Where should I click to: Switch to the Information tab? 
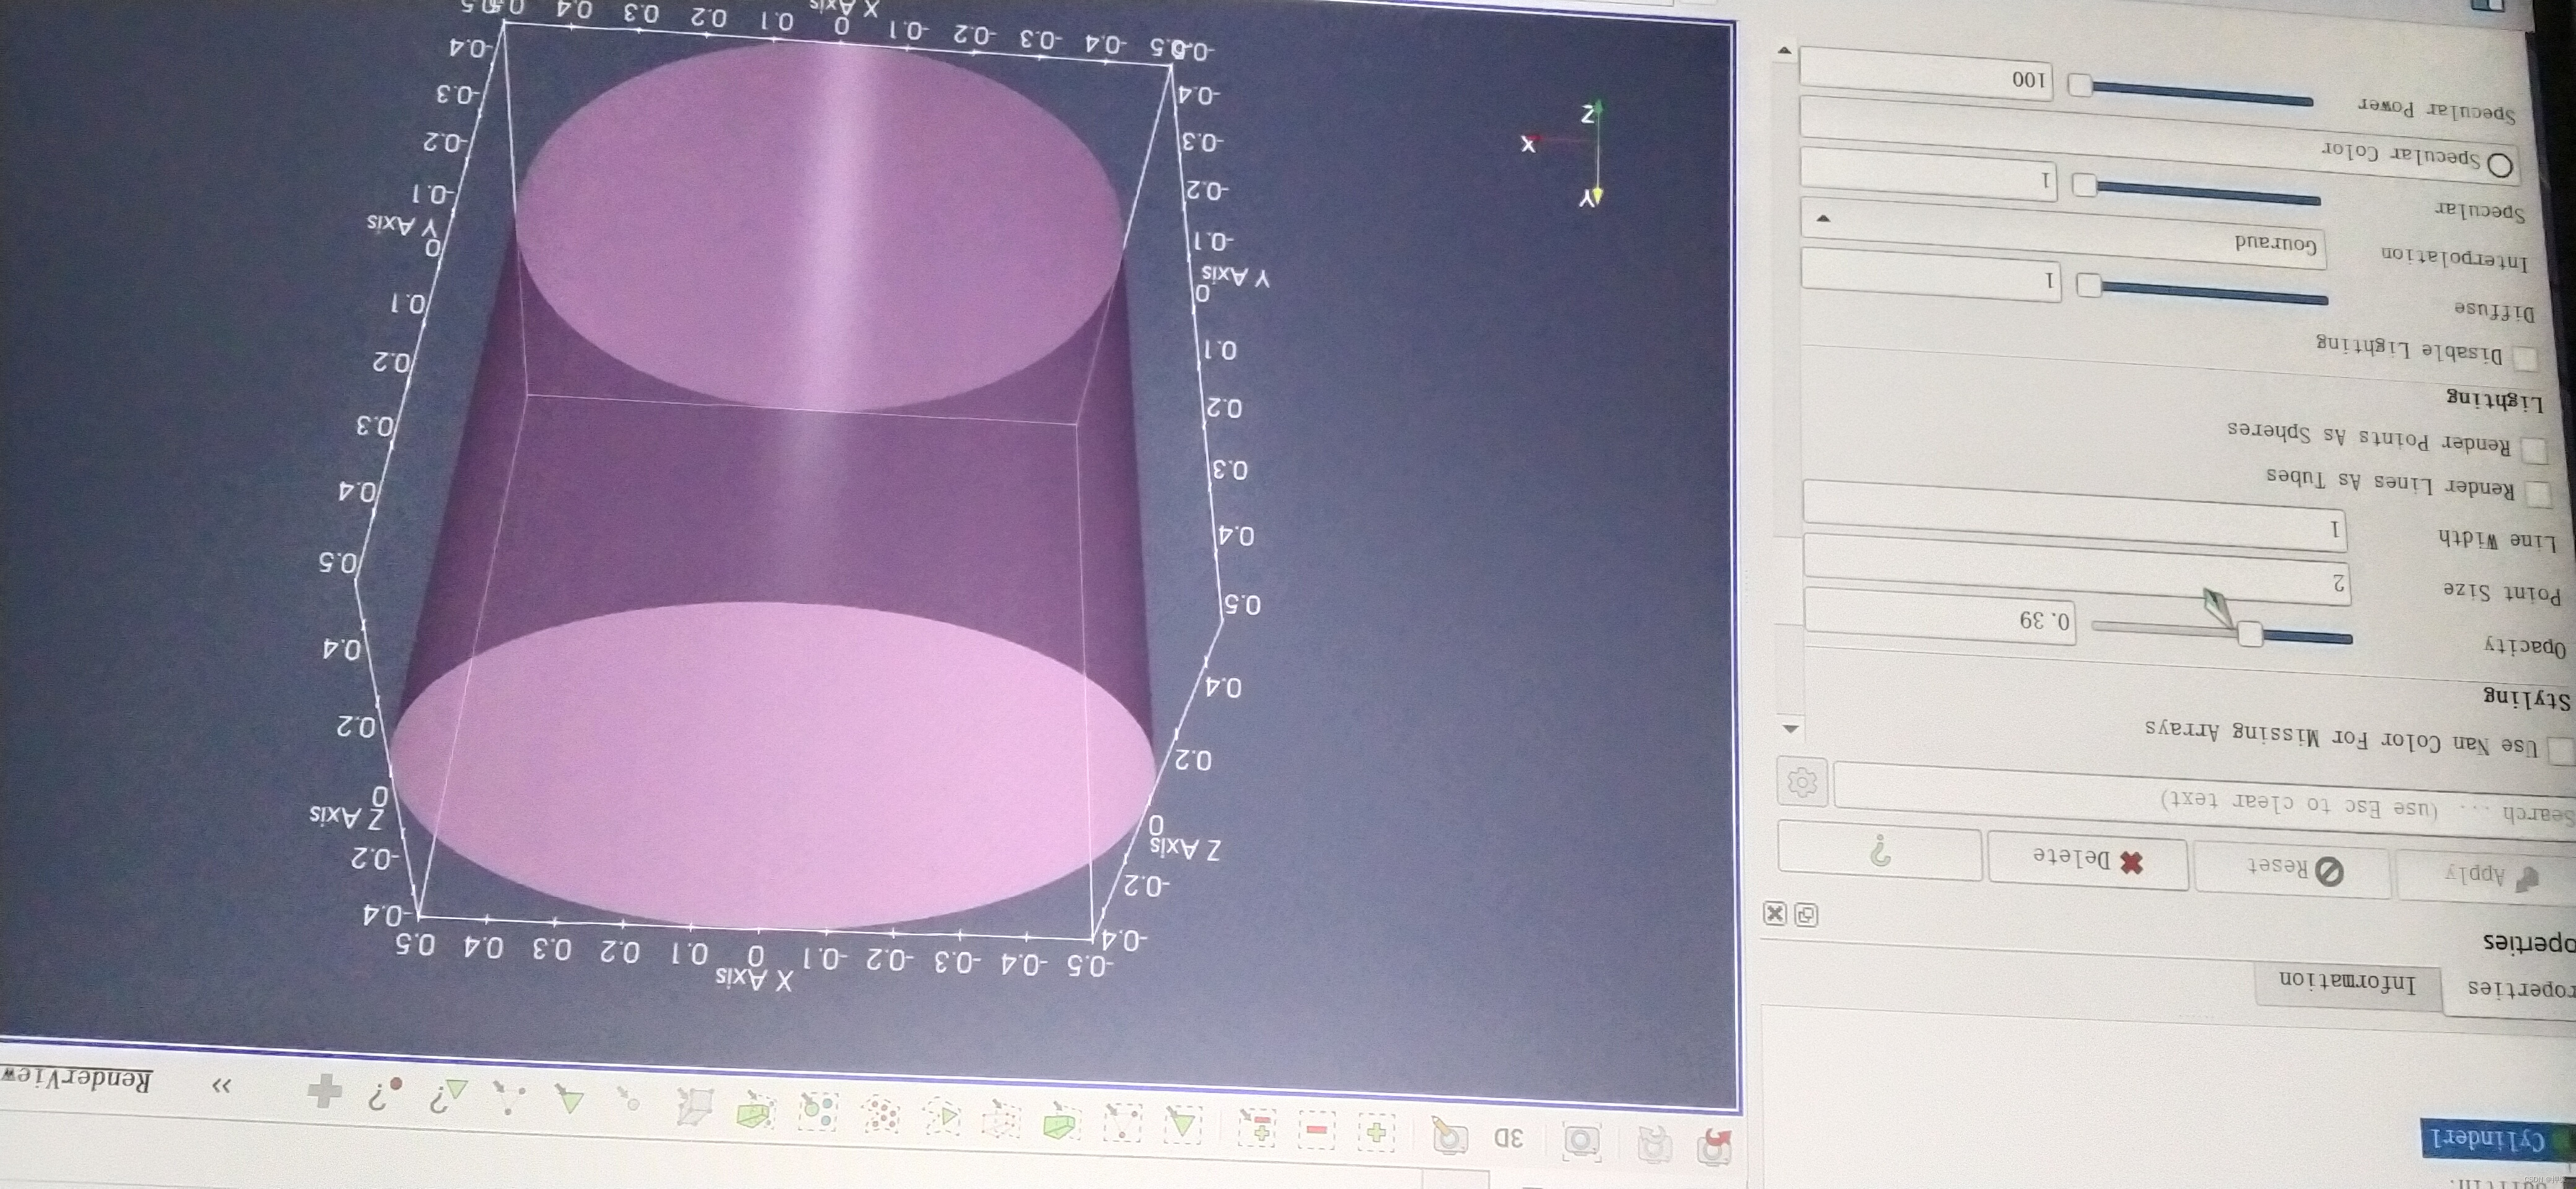point(2347,982)
